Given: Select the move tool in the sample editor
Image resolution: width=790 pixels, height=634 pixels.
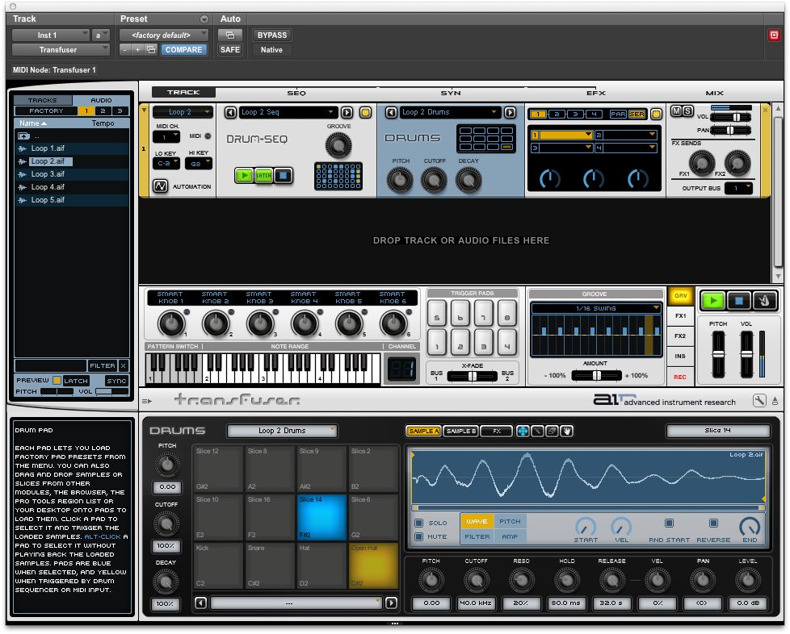Looking at the screenshot, I should pos(523,431).
